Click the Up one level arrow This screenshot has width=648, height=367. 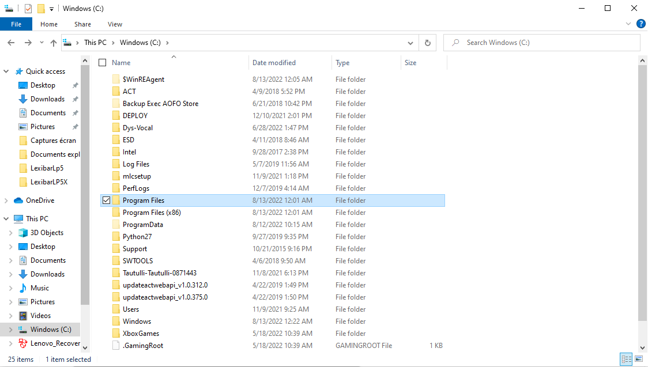point(54,43)
